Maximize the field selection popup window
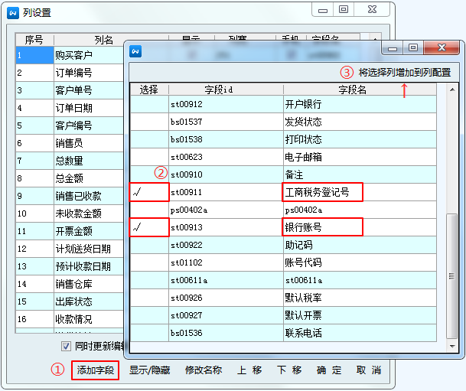This screenshot has height=391, width=466. click(x=413, y=47)
